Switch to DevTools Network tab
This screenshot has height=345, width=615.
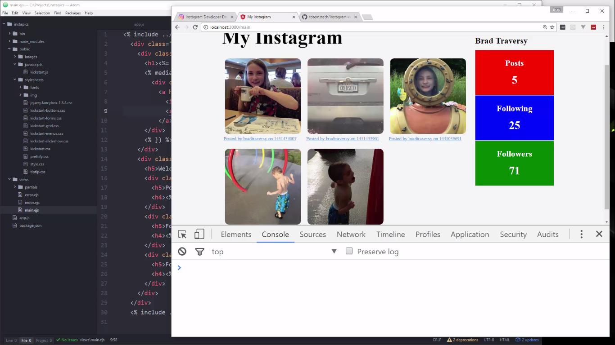(351, 234)
